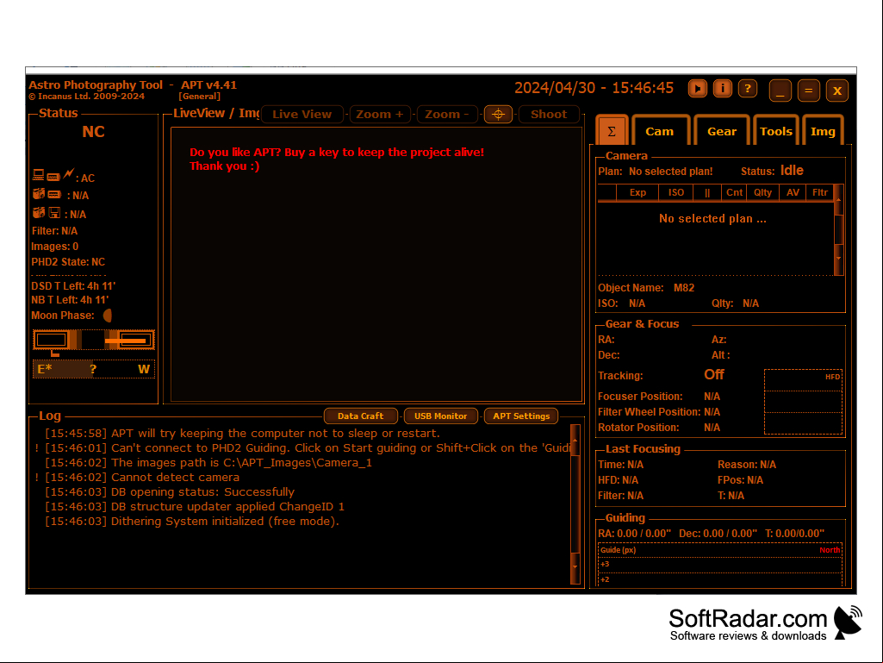Click the Log scrollbar up arrow
Screen dimensions: 883x663
pos(575,439)
